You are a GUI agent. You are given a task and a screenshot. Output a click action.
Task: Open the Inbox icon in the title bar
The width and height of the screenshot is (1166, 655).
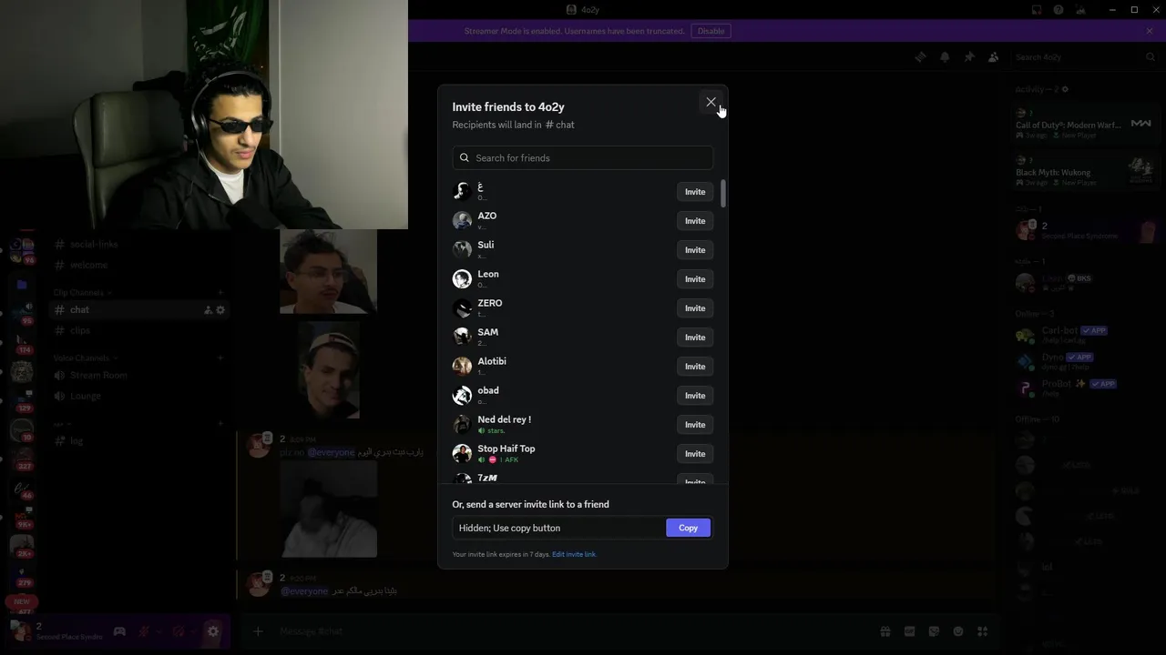click(1037, 10)
